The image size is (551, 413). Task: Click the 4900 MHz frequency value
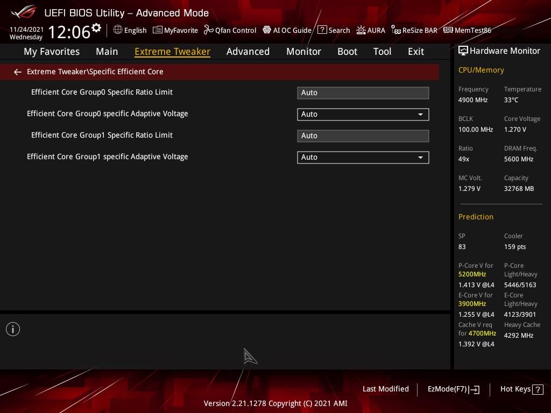tap(473, 100)
